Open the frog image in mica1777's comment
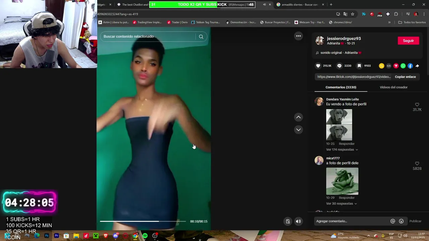Image resolution: width=429 pixels, height=241 pixels. click(342, 181)
